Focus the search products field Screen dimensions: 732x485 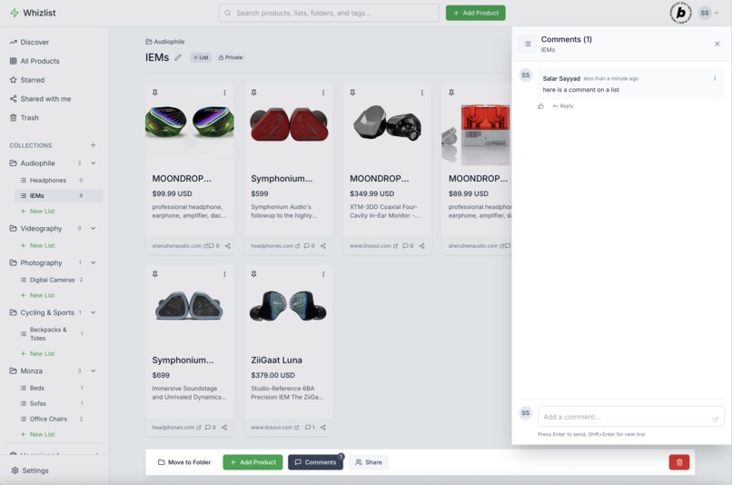point(329,13)
